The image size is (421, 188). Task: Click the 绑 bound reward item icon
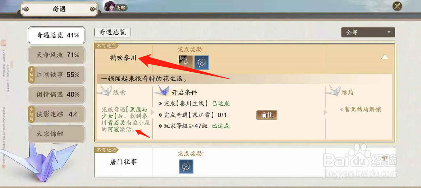click(186, 62)
